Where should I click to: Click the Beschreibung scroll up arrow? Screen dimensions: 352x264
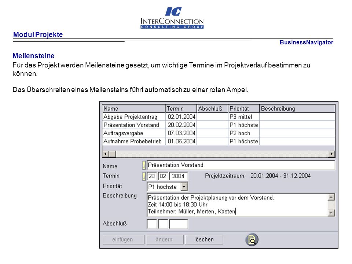pyautogui.click(x=331, y=197)
